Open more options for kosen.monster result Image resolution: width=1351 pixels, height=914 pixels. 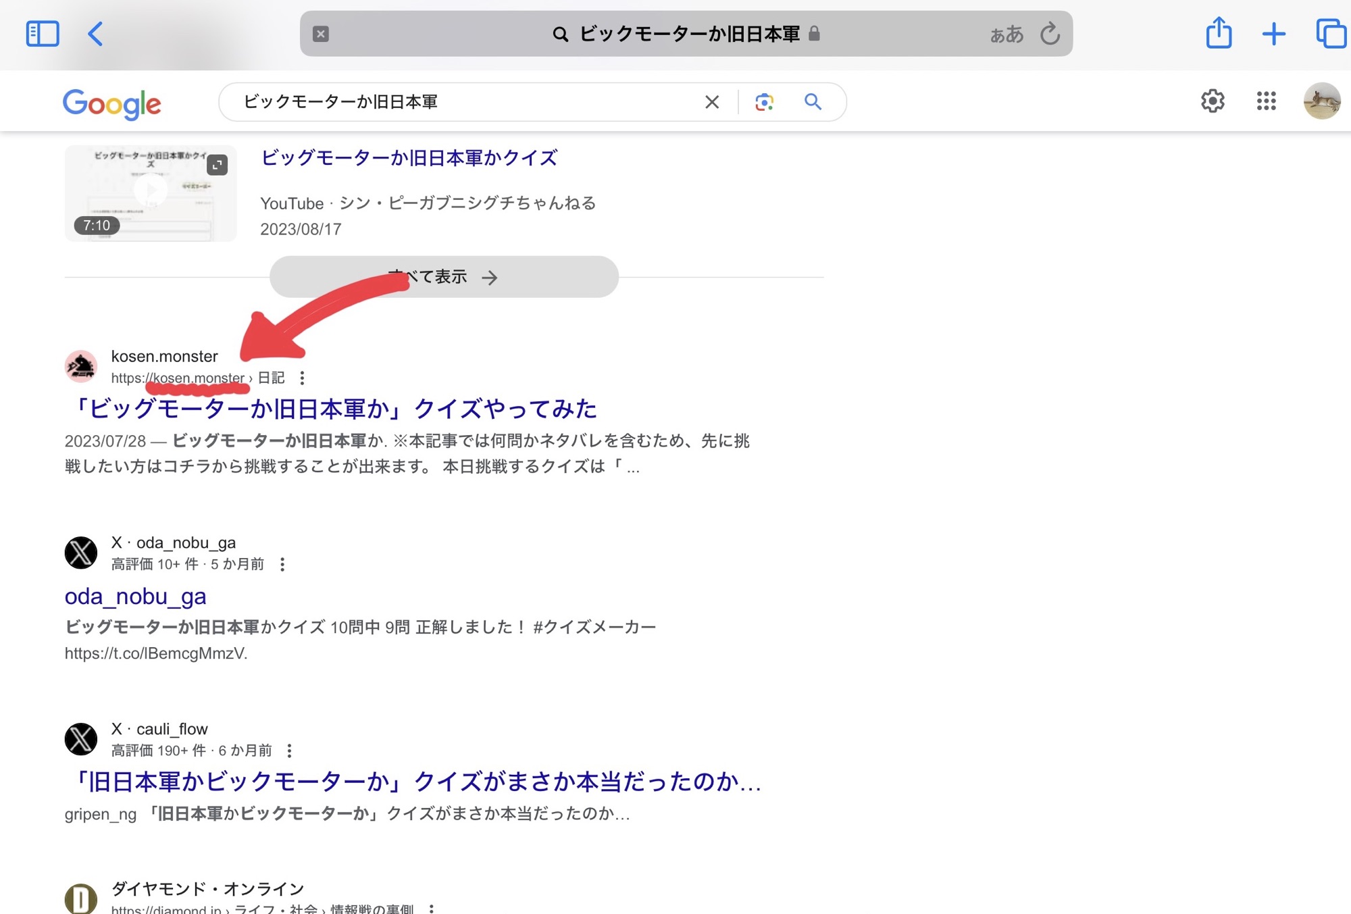pyautogui.click(x=302, y=378)
